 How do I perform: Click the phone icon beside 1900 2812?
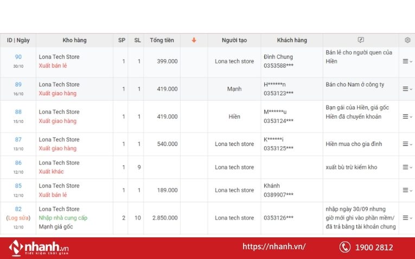(345, 247)
